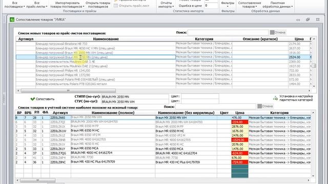Select row Блендер погружной Philips HR 1372/90

pyautogui.click(x=163, y=75)
